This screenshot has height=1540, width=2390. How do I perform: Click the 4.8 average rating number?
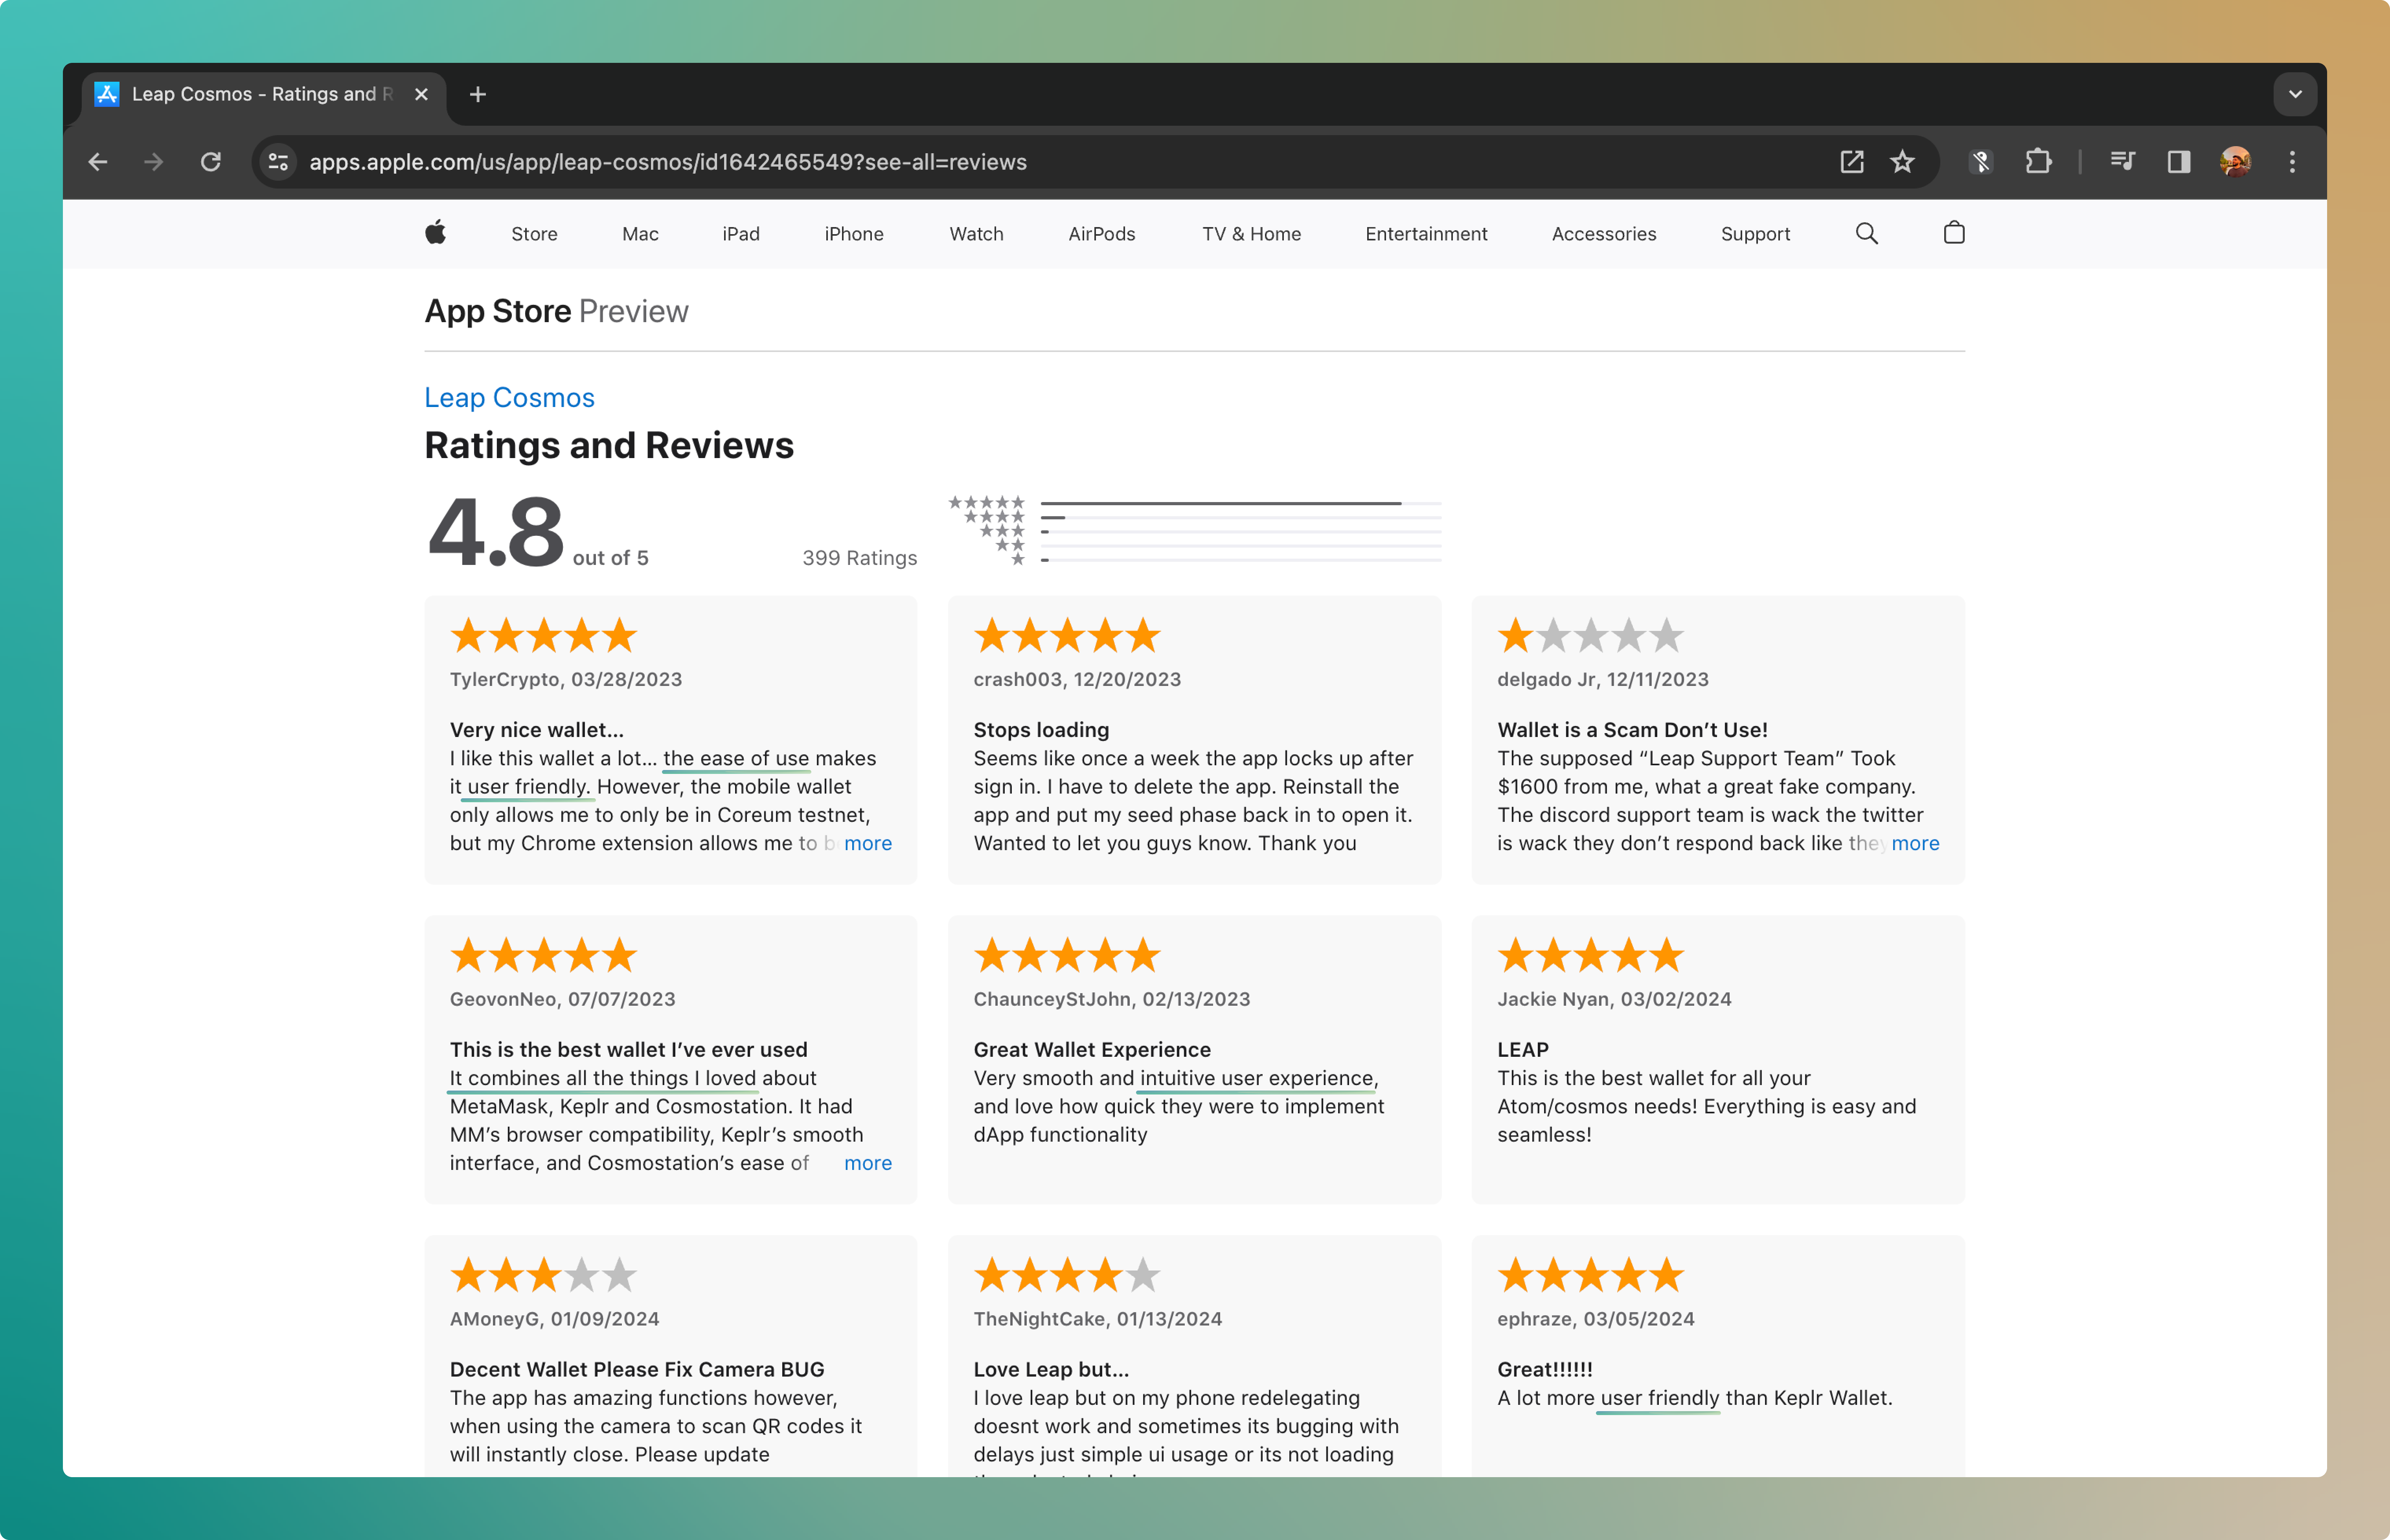point(496,532)
